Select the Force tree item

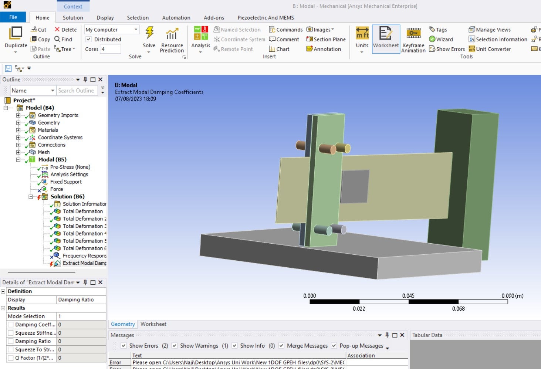(57, 189)
